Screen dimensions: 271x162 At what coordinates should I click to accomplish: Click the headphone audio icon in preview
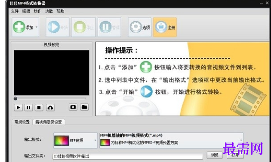pos(50,108)
